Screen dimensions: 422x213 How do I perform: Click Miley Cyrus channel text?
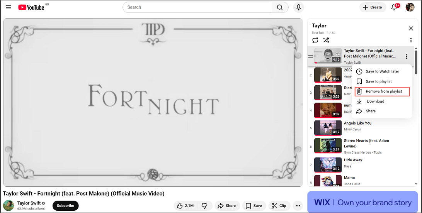[x=352, y=129]
